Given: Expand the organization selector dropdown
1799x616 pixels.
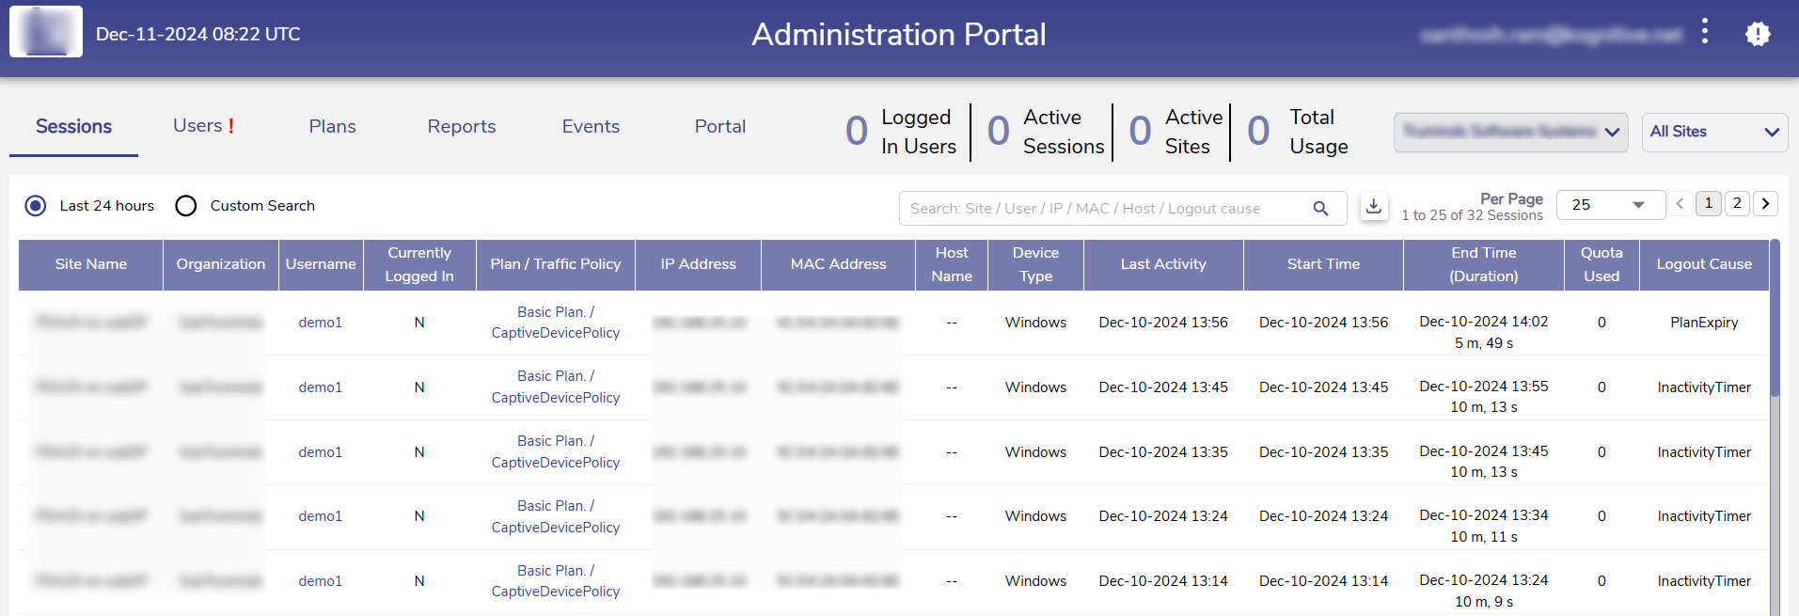Looking at the screenshot, I should 1510,132.
